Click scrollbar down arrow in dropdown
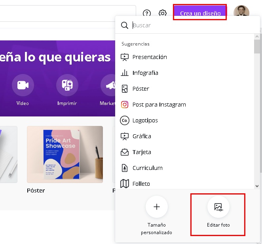262x244 pixels. (257, 186)
